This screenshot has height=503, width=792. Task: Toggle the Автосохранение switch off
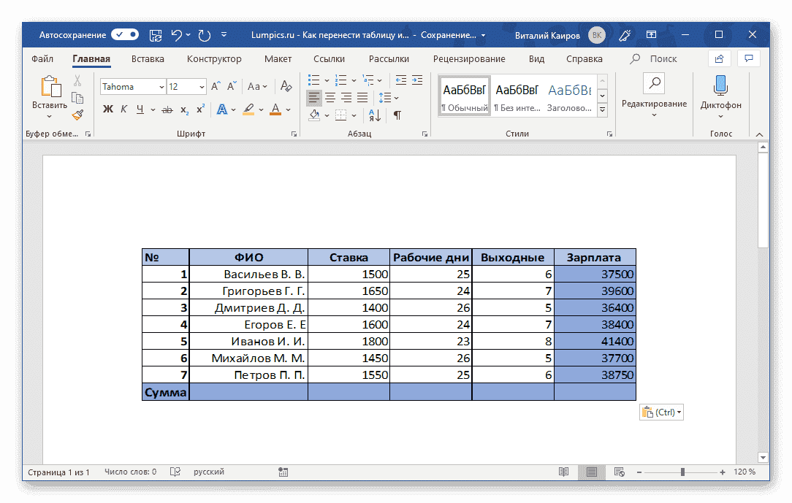tap(124, 34)
